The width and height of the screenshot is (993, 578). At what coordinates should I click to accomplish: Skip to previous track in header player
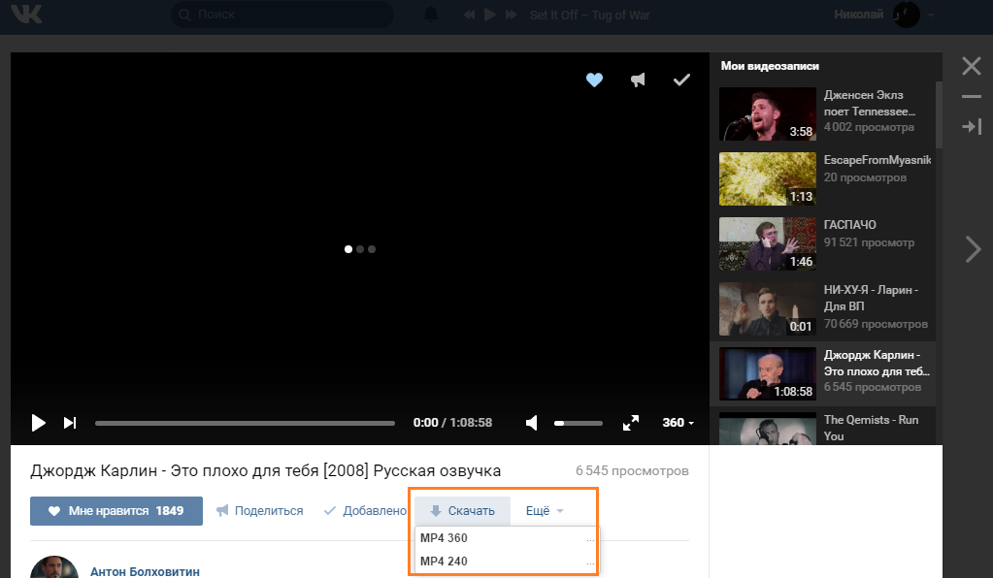click(469, 15)
